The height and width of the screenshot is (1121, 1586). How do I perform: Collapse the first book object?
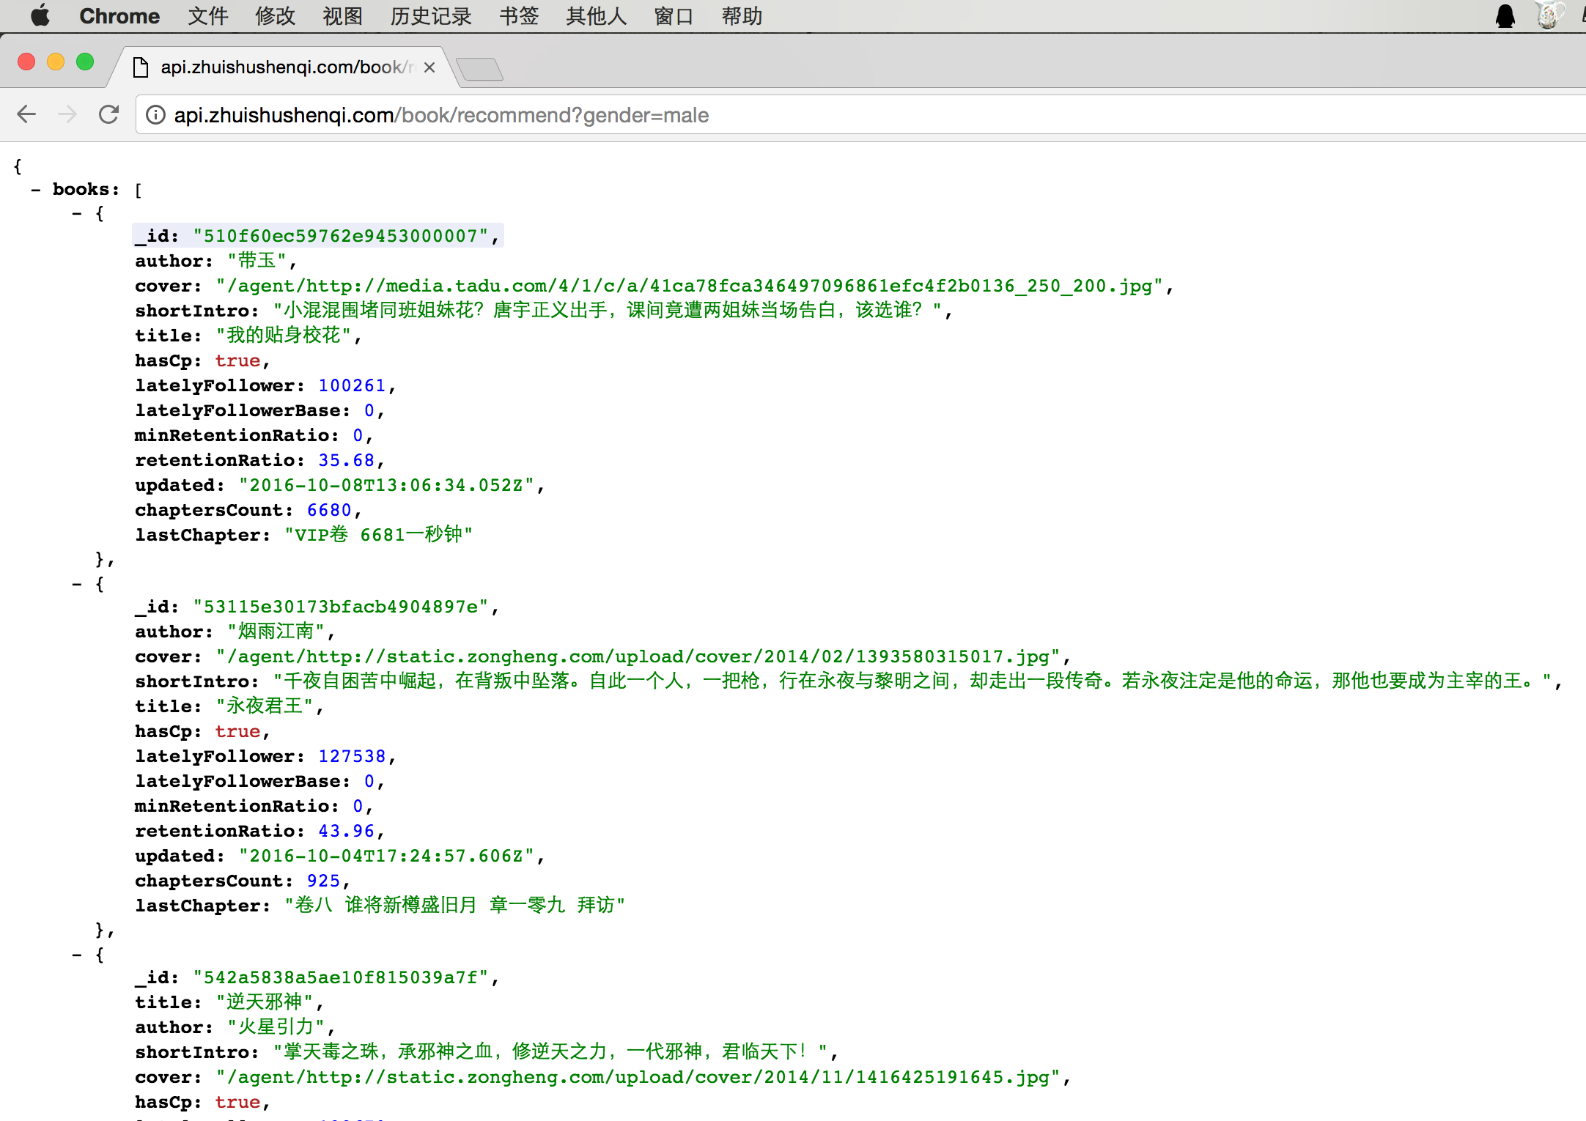(x=76, y=214)
